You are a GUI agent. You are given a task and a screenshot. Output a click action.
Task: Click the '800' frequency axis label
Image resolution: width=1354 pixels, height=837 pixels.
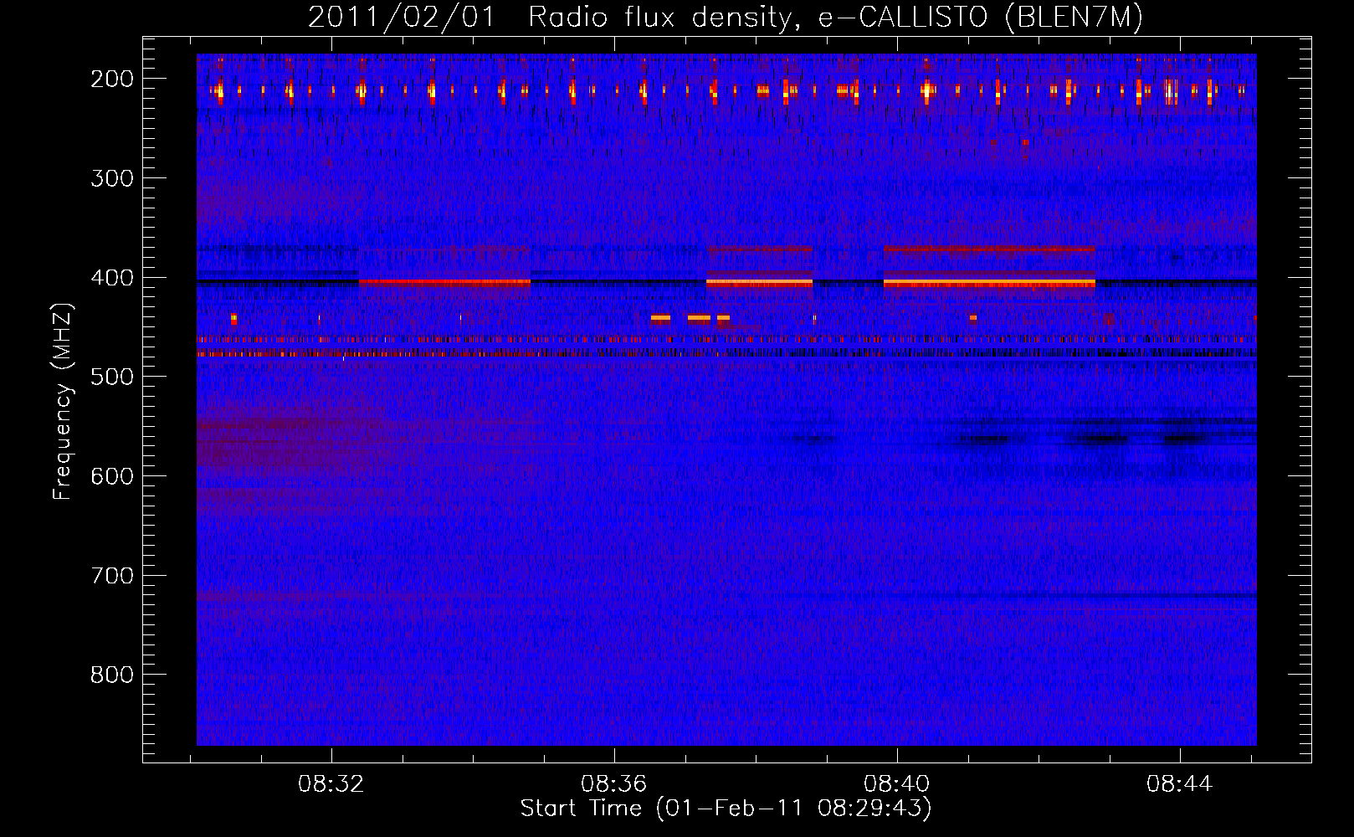111,675
